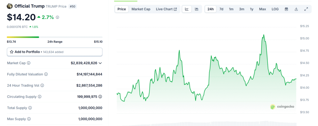The width and height of the screenshot is (318, 126).
Task: Switch to candlestick chart icon
Action: (197, 9)
